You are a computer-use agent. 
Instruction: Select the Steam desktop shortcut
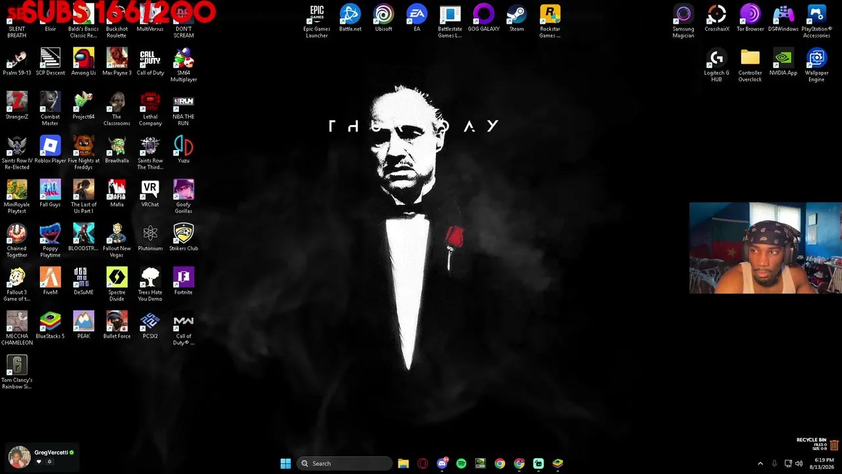516,18
